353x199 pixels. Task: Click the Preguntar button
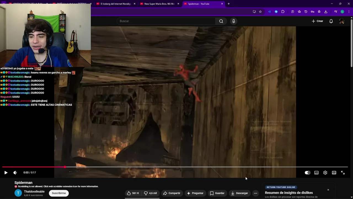coord(195,193)
